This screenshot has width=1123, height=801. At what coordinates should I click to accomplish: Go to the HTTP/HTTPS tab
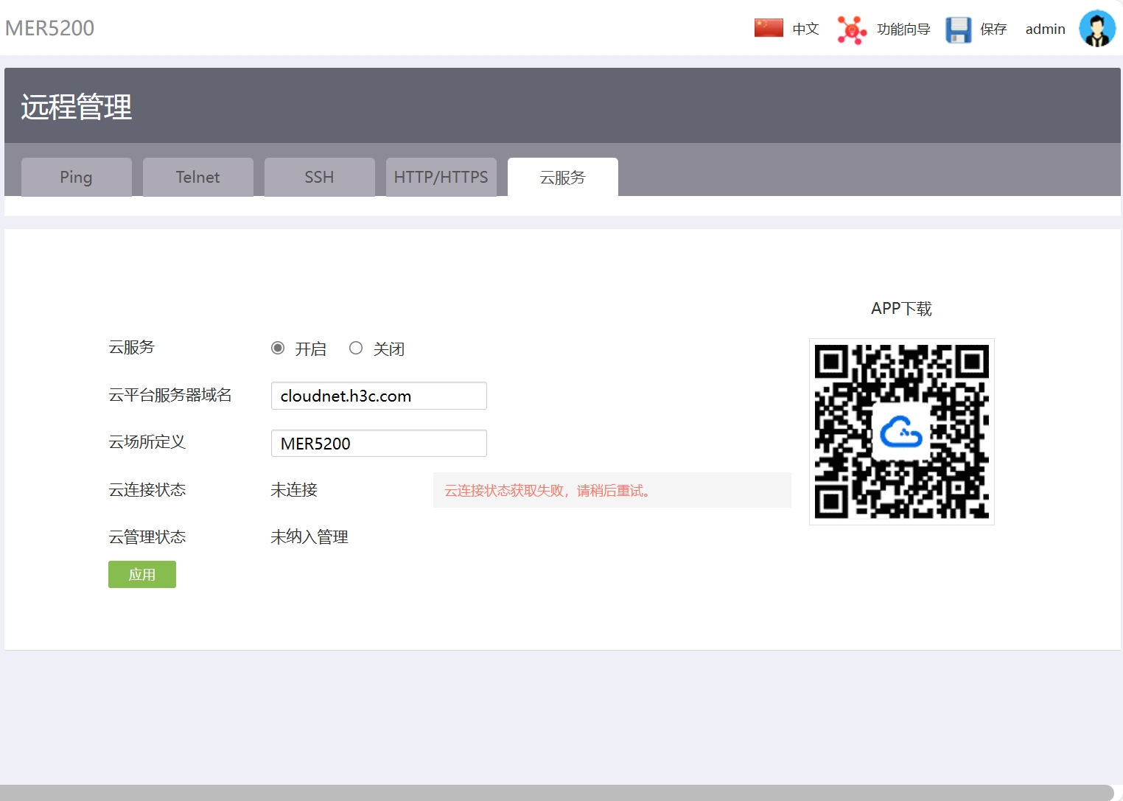pyautogui.click(x=441, y=177)
